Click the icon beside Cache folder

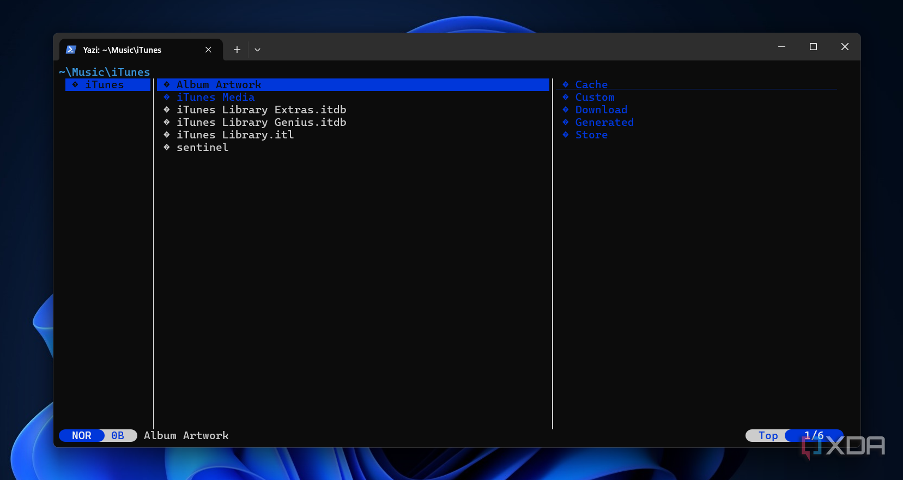click(x=566, y=84)
